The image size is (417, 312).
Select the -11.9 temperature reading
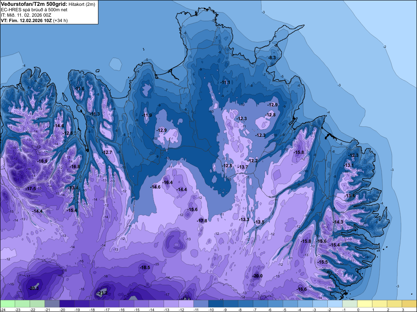(x=147, y=115)
